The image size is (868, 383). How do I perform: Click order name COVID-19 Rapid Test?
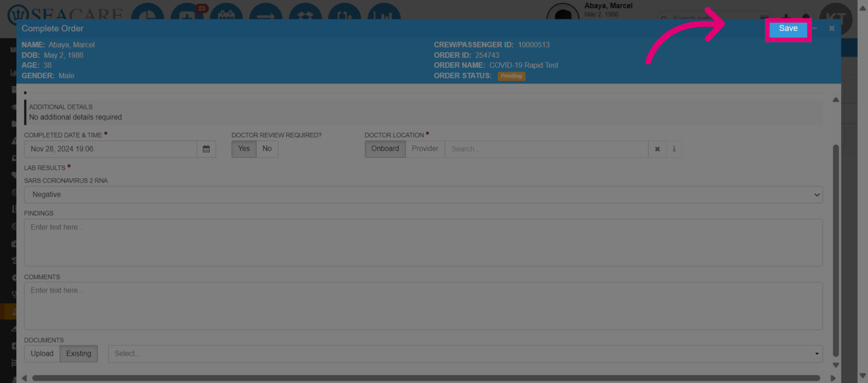(x=524, y=65)
